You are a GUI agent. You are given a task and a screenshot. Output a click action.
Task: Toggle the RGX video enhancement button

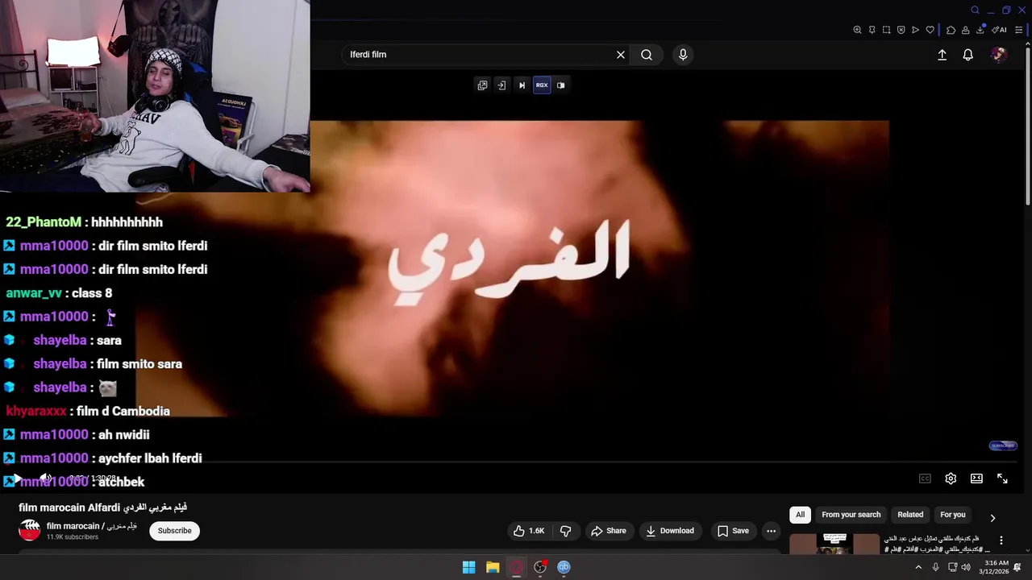click(x=542, y=85)
